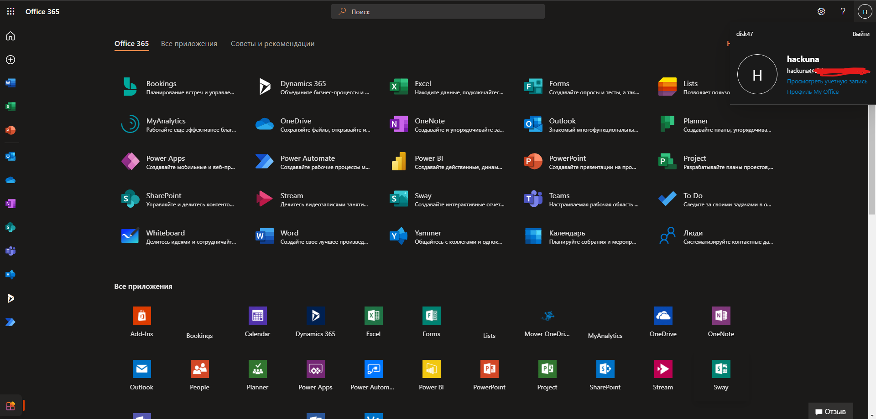
Task: Open Add-Ins in the Все приложения grid
Action: click(142, 322)
